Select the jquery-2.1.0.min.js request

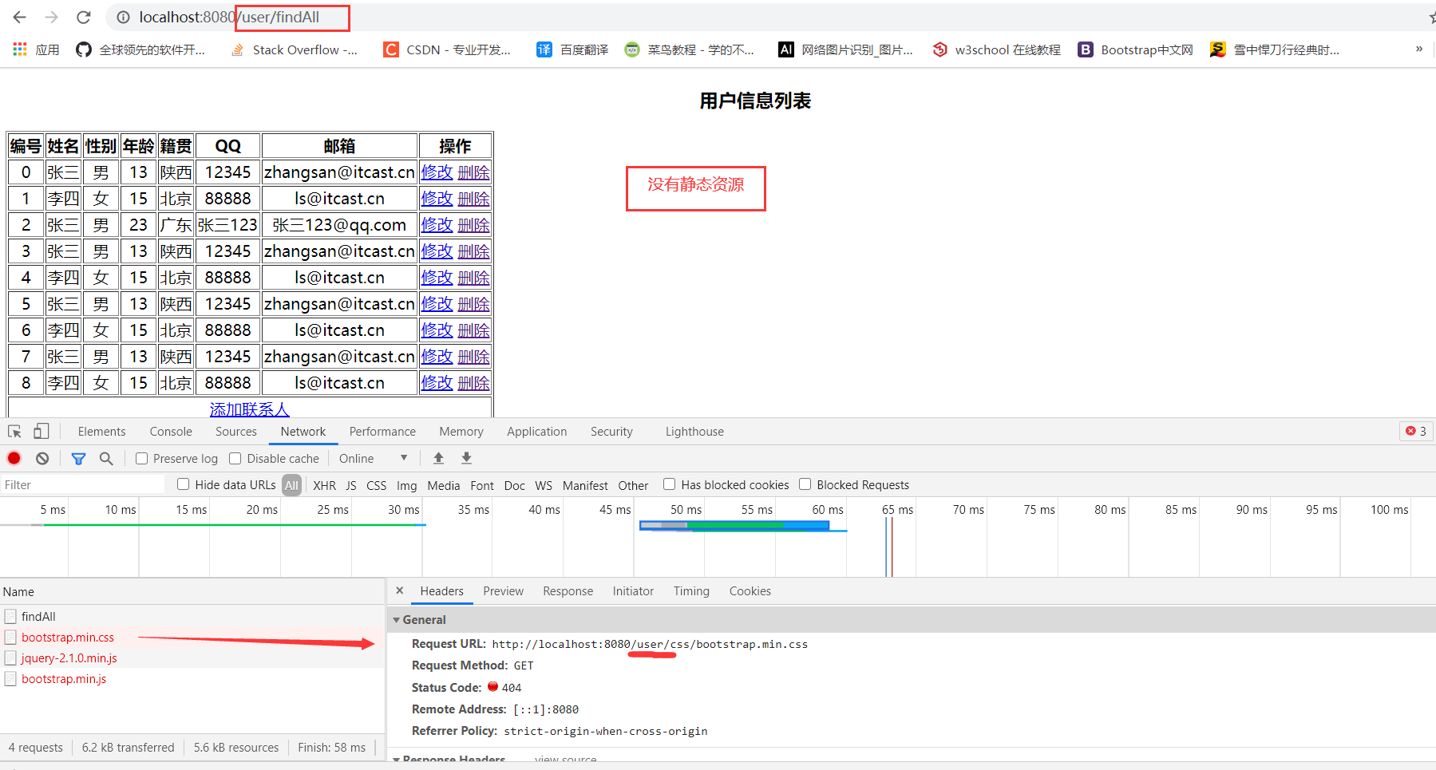192,658
